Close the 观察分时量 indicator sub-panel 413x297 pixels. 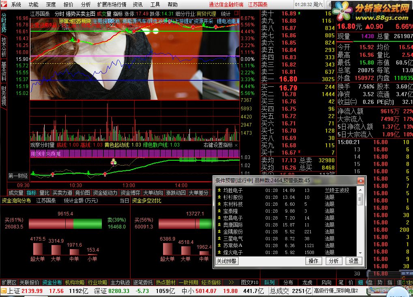click(236, 145)
